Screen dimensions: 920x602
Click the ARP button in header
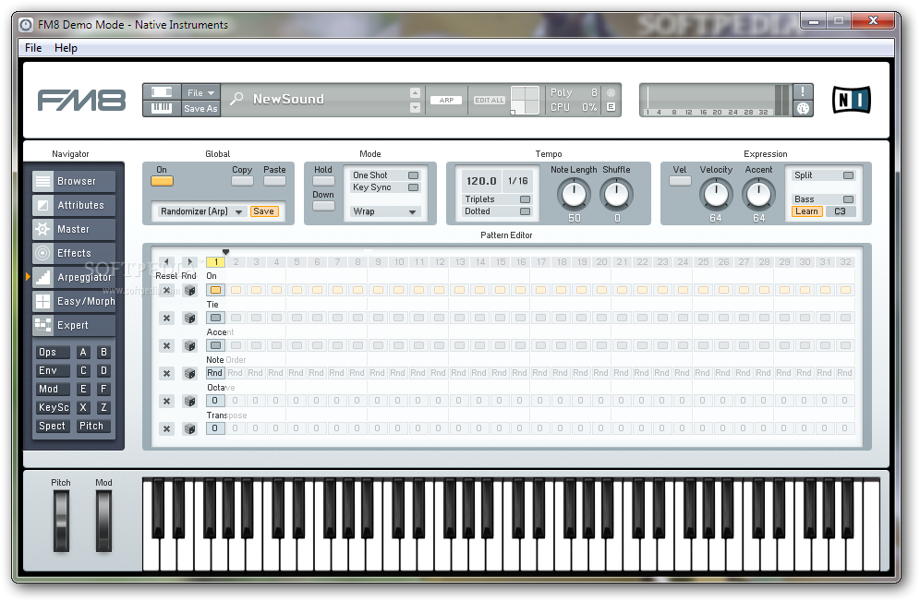click(446, 101)
